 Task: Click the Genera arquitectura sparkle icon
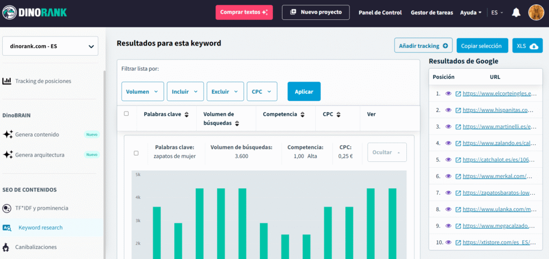click(x=8, y=154)
